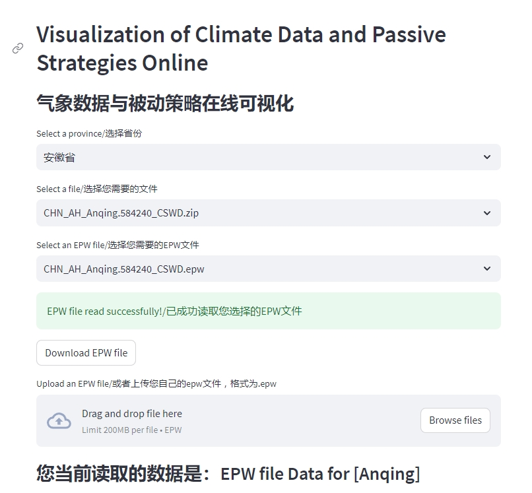Image resolution: width=532 pixels, height=493 pixels.
Task: Click the Chinese subtitle heading 气象数据与被动策略在线可视化
Action: tap(166, 103)
